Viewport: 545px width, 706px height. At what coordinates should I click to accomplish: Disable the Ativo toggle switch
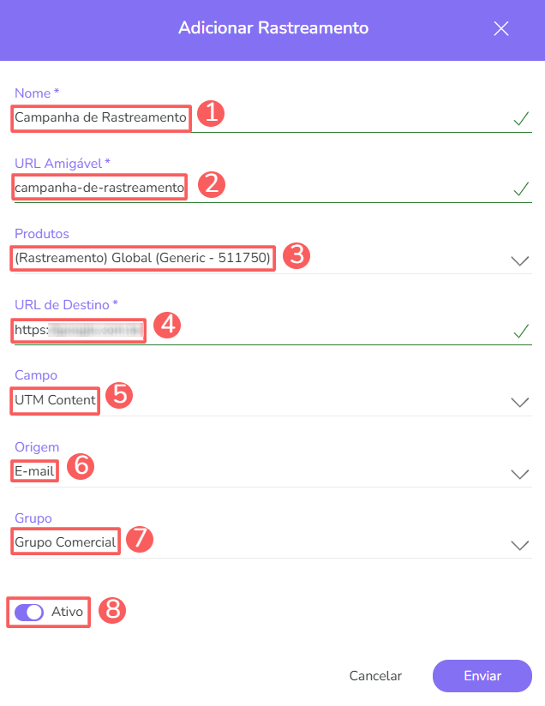click(x=29, y=612)
